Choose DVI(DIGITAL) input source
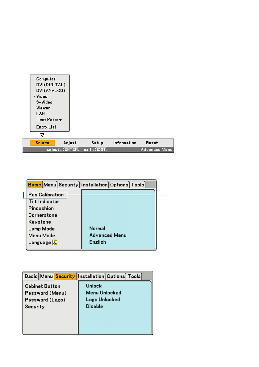This screenshot has height=367, width=259. (x=51, y=85)
